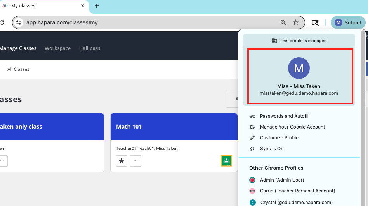The image size is (368, 206).
Task: Open Workspace in Hapara nav
Action: point(58,48)
